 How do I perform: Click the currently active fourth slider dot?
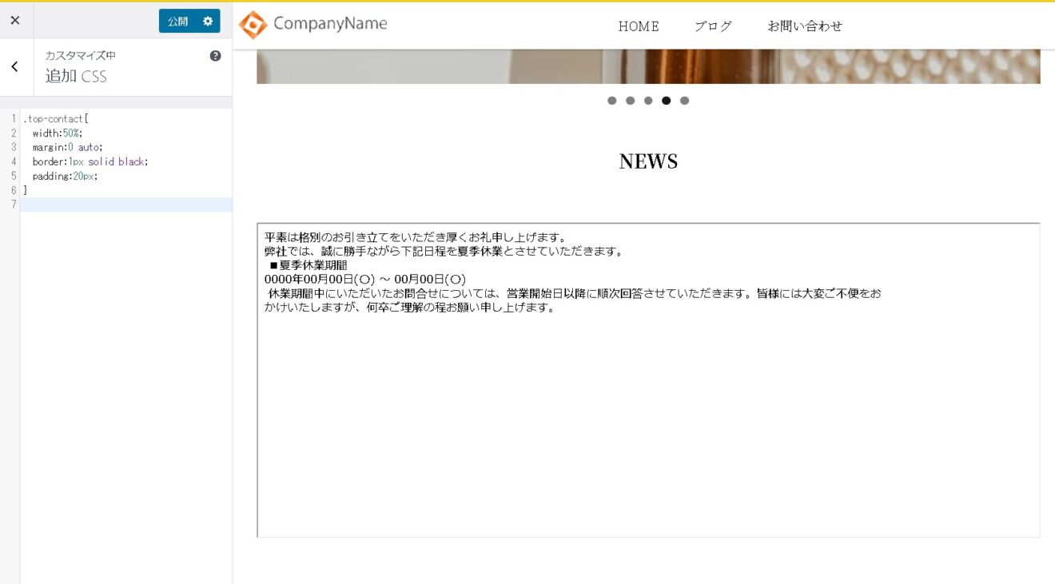667,101
